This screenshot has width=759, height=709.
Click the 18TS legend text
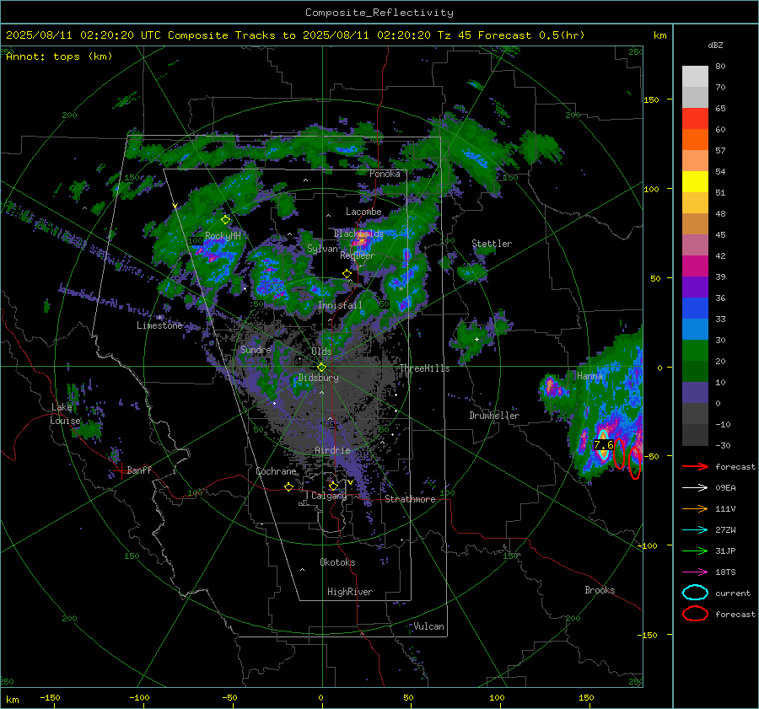click(725, 572)
